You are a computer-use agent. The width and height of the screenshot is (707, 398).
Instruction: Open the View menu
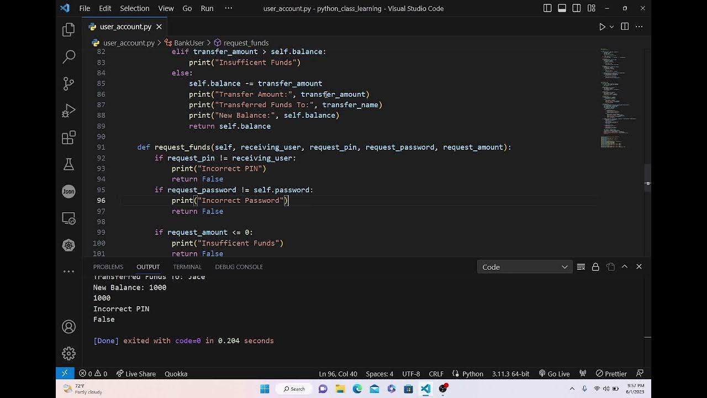click(166, 8)
